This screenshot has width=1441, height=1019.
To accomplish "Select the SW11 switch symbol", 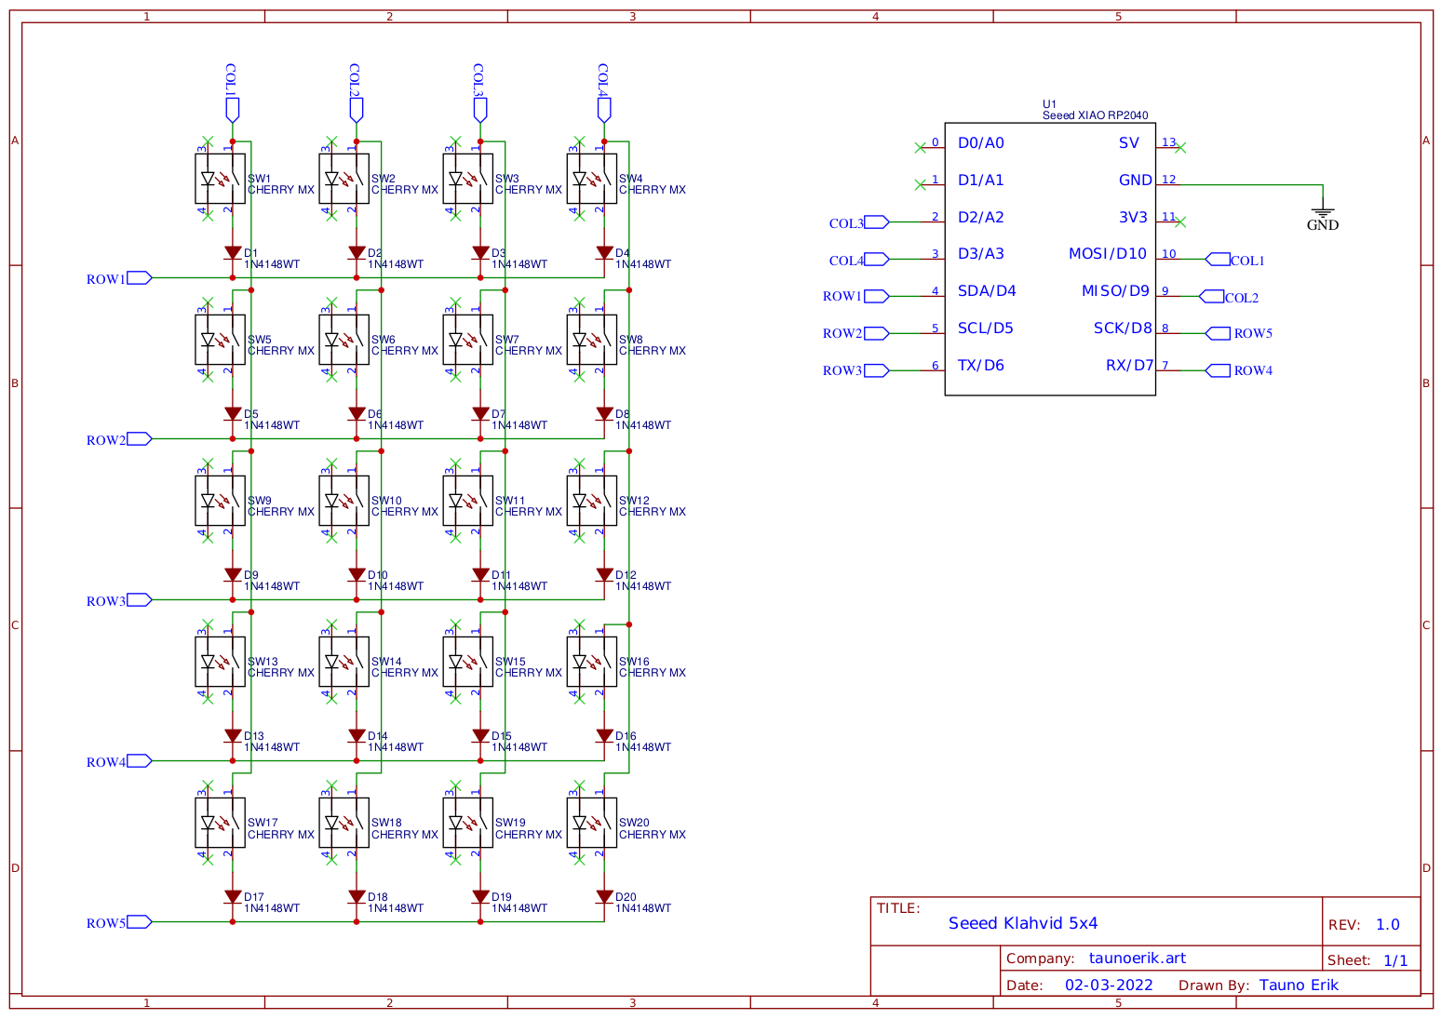I will [x=467, y=501].
